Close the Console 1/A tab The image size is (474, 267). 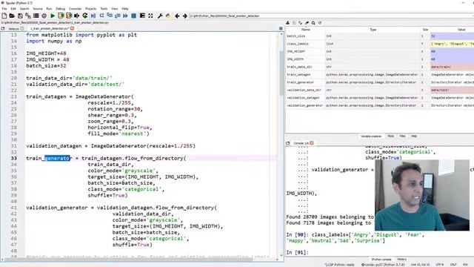(312, 143)
